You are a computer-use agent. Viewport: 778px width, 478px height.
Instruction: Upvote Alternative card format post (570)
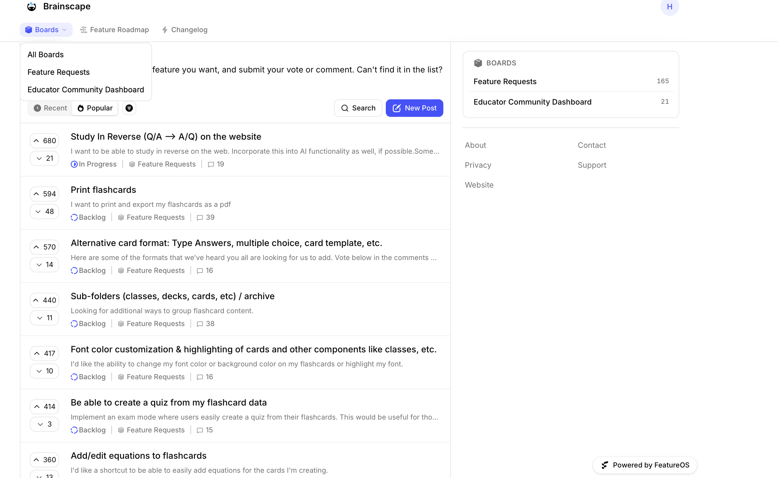pos(45,247)
